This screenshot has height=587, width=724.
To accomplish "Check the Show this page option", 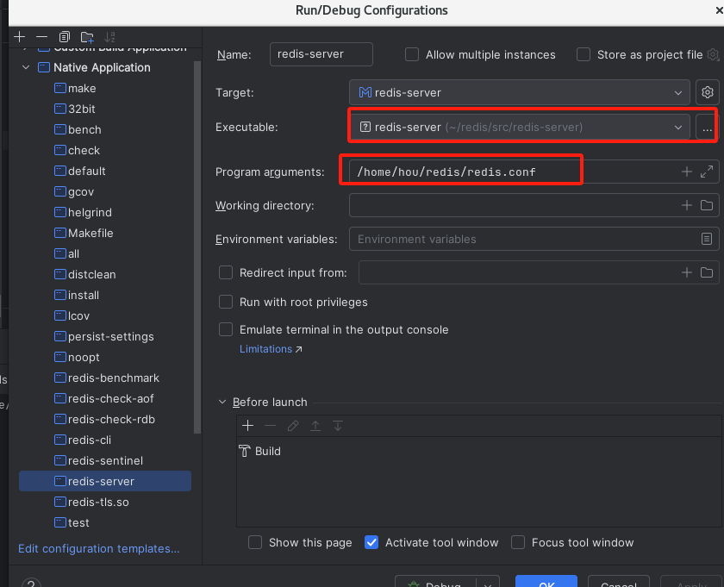I will pos(255,542).
